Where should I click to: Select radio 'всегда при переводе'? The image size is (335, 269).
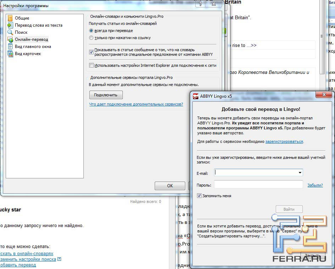[91, 31]
